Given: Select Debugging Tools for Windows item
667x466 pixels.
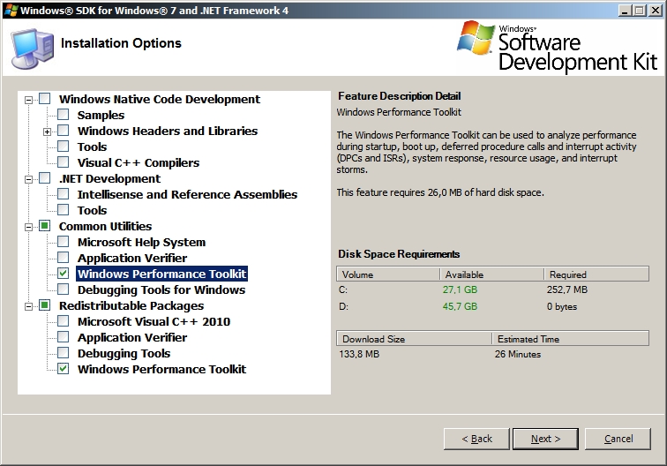Looking at the screenshot, I should 161,289.
